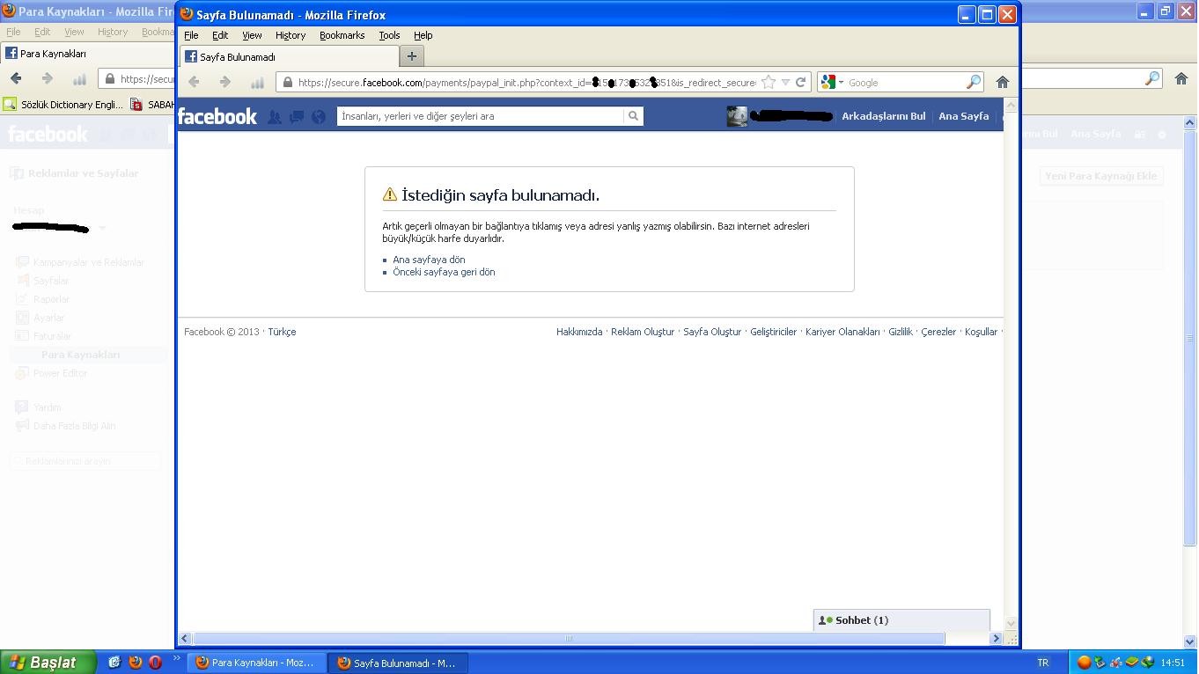Launch Firefox from quick launch bar
1199x674 pixels.
tap(136, 663)
